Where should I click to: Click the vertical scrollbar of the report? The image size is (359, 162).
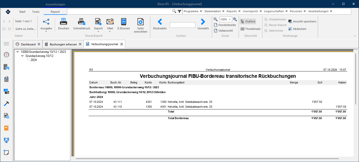356,78
